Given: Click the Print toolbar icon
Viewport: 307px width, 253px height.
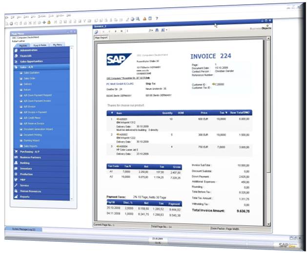Looking at the screenshot, I should click(11, 23).
